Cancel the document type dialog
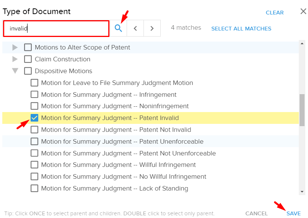The width and height of the screenshot is (308, 218). [x=256, y=213]
